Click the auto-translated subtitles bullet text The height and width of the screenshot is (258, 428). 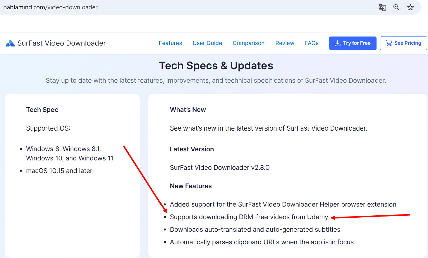click(x=255, y=230)
